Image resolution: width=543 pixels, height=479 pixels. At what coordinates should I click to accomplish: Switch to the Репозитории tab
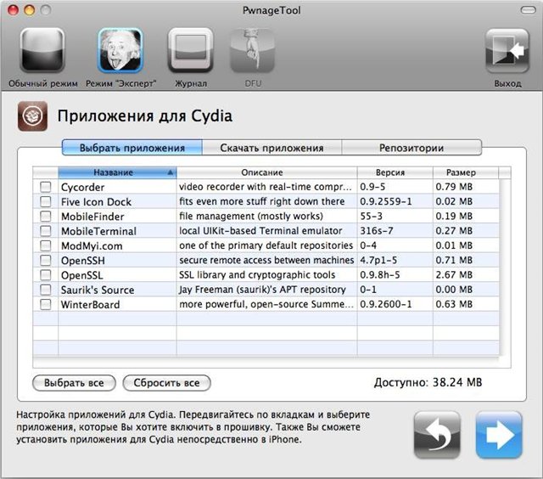pyautogui.click(x=411, y=148)
